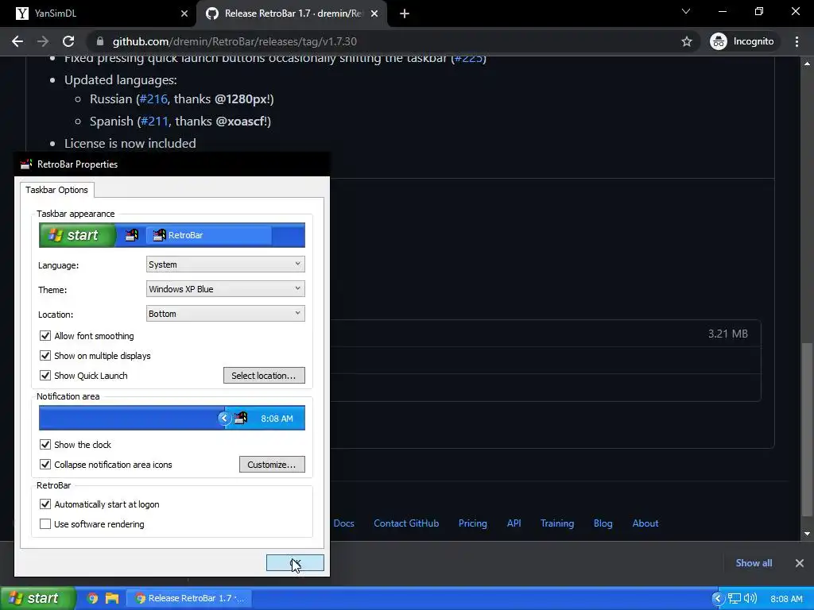Toggle Automatically start at logon
The image size is (814, 610).
(45, 504)
